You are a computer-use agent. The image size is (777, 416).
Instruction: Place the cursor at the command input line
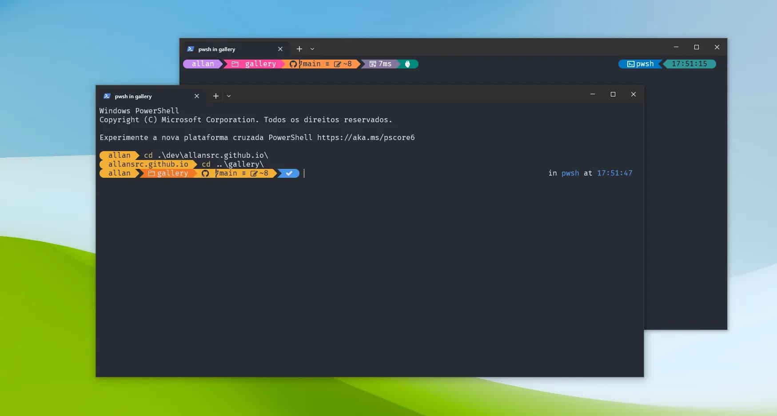pos(304,173)
